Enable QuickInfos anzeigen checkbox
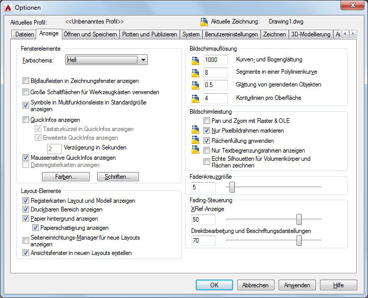 point(26,120)
